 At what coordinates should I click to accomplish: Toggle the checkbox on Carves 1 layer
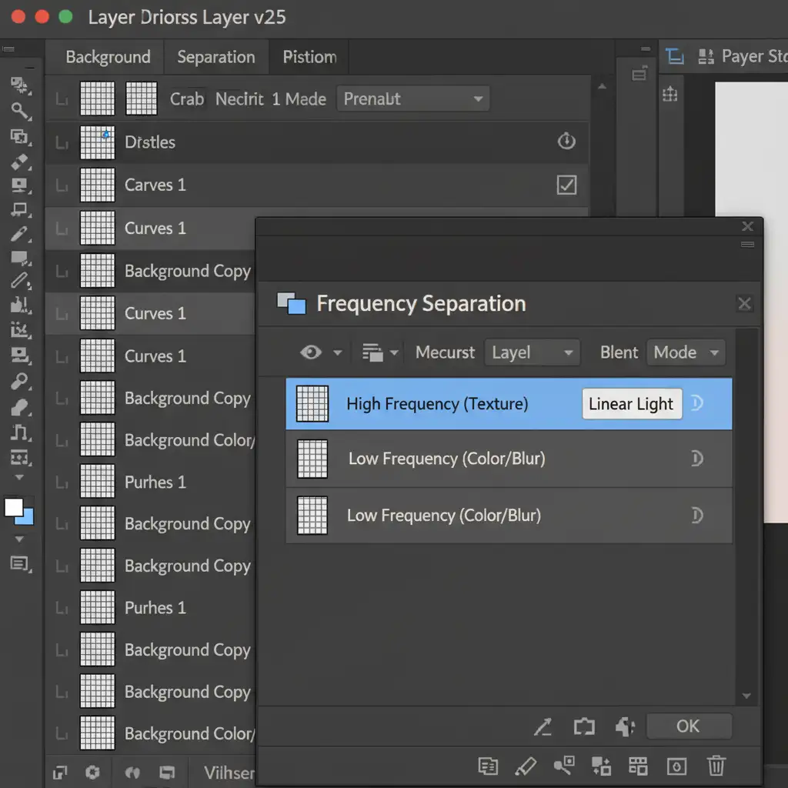coord(566,185)
